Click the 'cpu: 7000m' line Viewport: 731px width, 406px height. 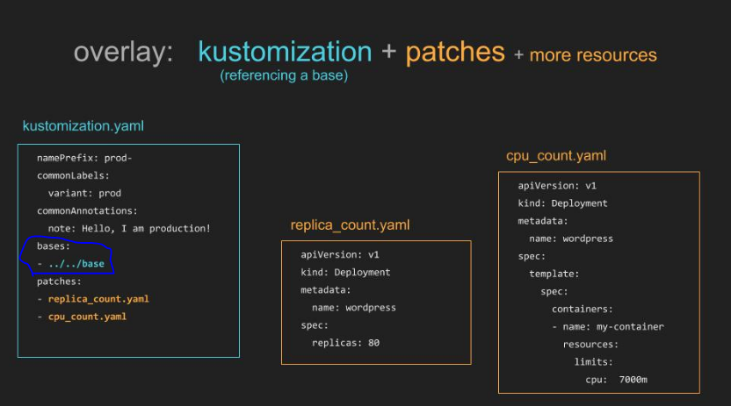click(616, 380)
